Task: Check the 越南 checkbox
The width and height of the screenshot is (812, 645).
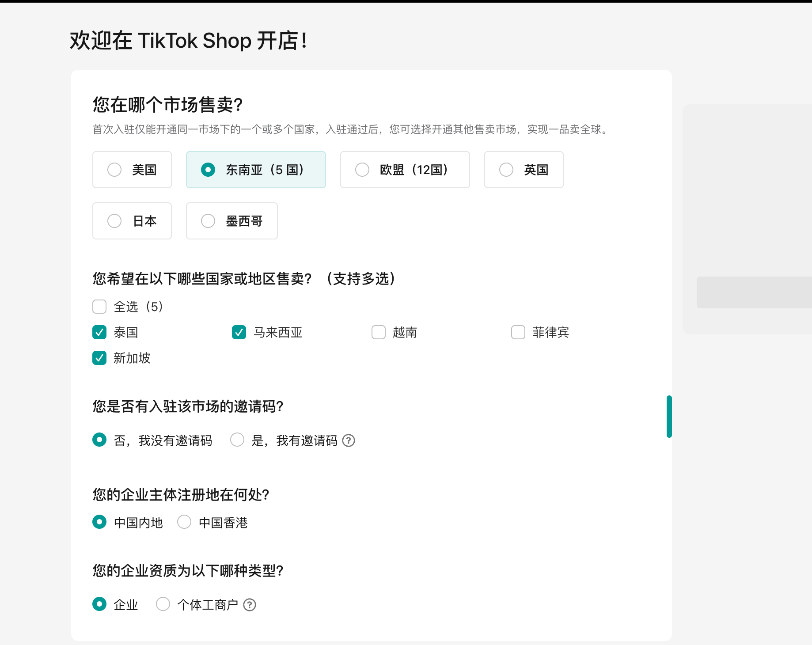Action: (379, 332)
